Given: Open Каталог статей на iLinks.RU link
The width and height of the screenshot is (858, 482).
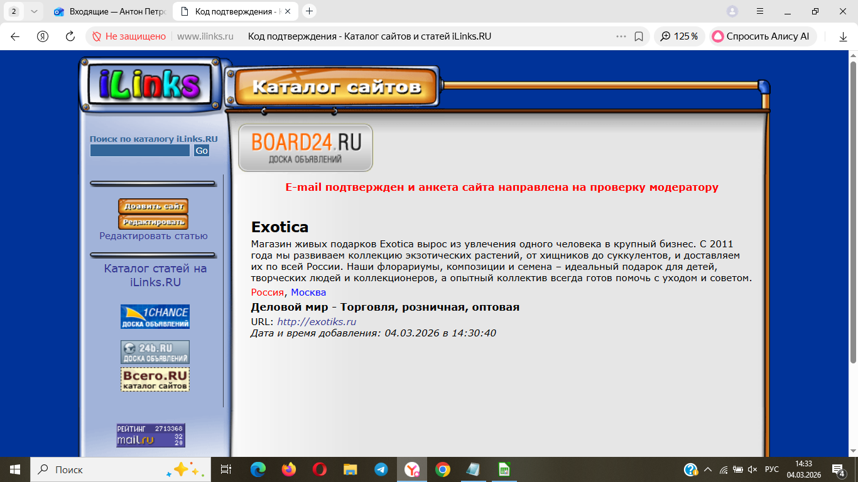Looking at the screenshot, I should pyautogui.click(x=155, y=276).
